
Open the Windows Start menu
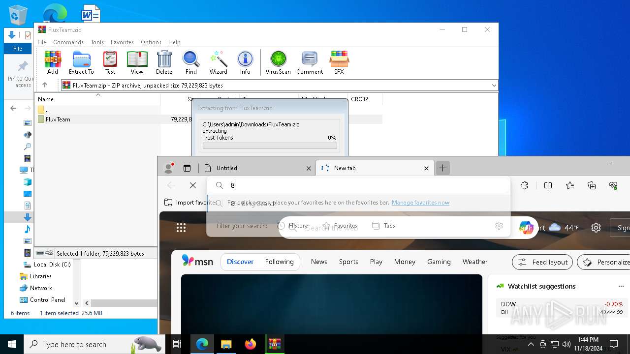point(12,344)
